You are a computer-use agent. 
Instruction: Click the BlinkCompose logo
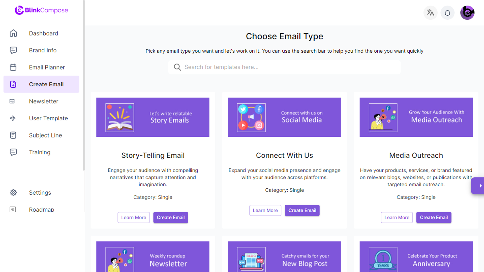41,10
